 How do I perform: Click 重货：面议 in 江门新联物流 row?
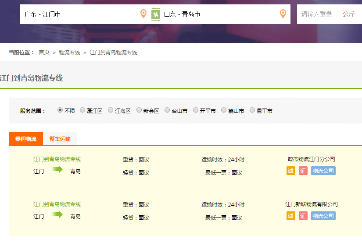click(x=136, y=205)
